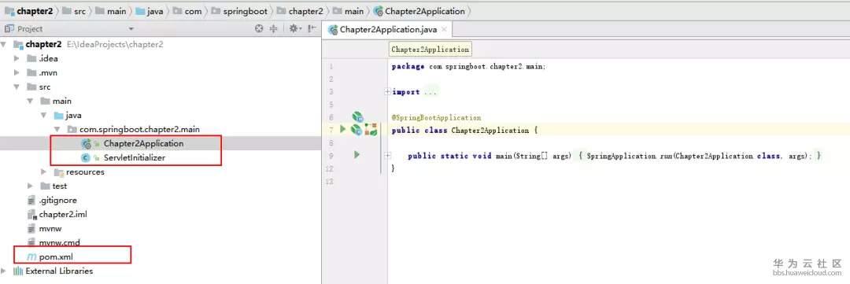850x284 pixels.
Task: Select the test folder in tree
Action: tap(60, 186)
